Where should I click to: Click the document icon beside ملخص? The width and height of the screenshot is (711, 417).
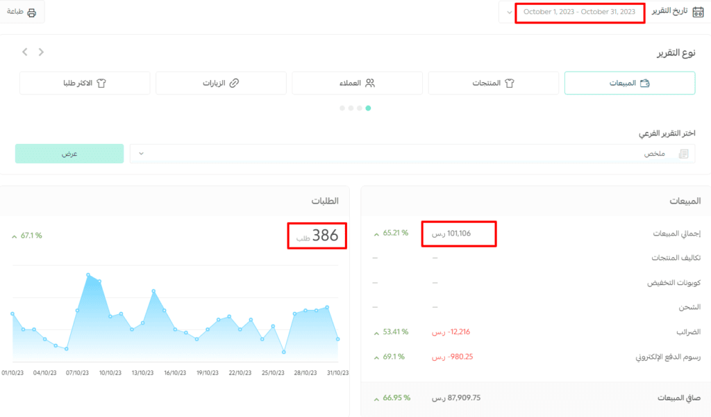point(683,154)
